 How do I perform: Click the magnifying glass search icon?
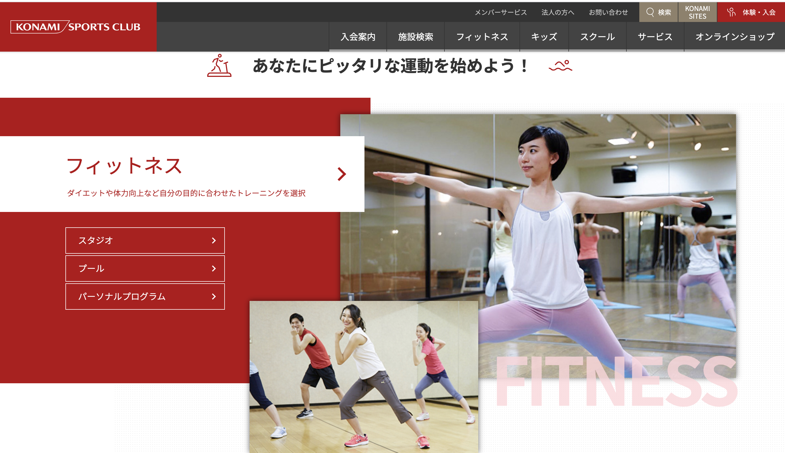coord(650,12)
